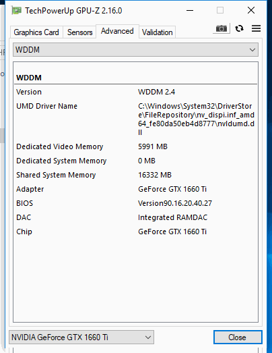Click the 'Chip' row label
This screenshot has height=353, width=272.
click(24, 232)
